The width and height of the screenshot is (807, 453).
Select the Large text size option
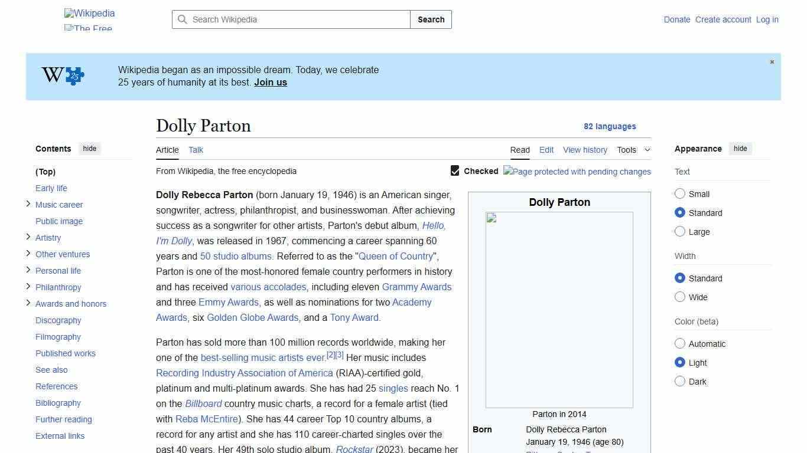pos(680,231)
